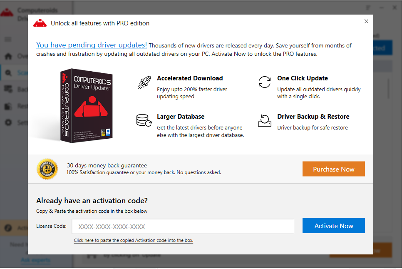Screen dimensions: 402x269
Task: Click the Backup icon in background sidebar
Action: (x=8, y=89)
